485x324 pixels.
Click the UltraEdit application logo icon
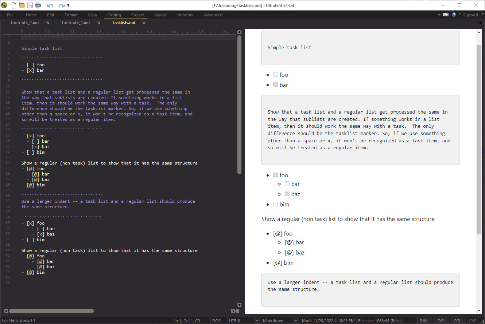4,5
